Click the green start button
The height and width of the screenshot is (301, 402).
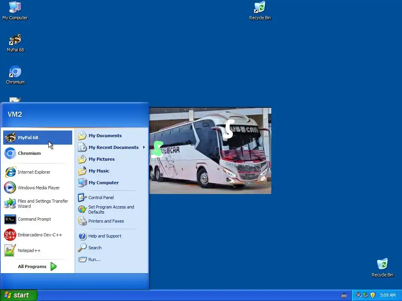pyautogui.click(x=19, y=295)
